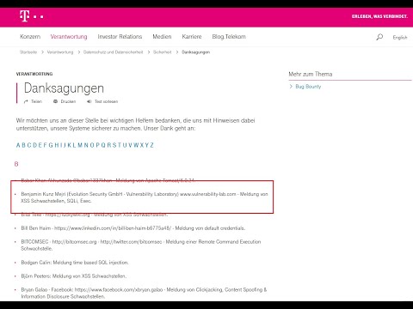This screenshot has height=309, width=413.
Task: Click the Björn Peeters entry
Action: tap(73, 276)
